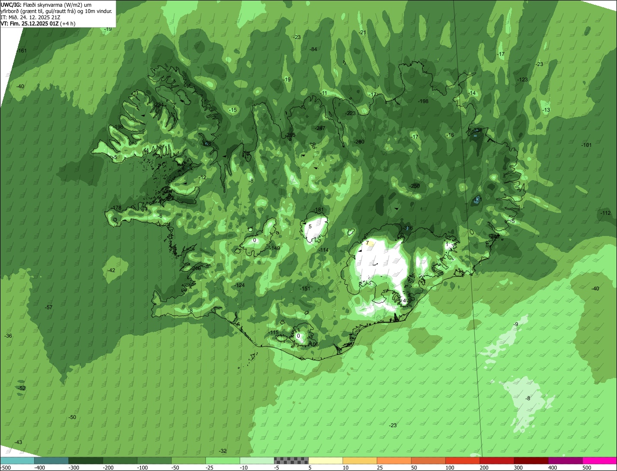The image size is (617, 471).
Task: Click the -50 to -25 legend swatch
Action: 188,460
